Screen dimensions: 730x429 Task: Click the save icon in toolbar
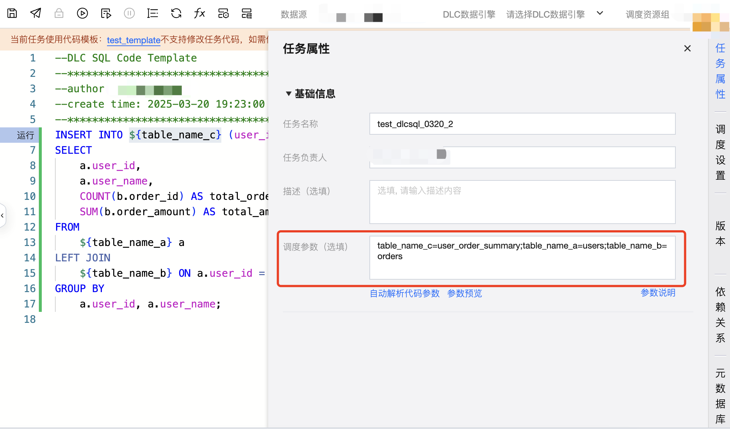click(12, 14)
